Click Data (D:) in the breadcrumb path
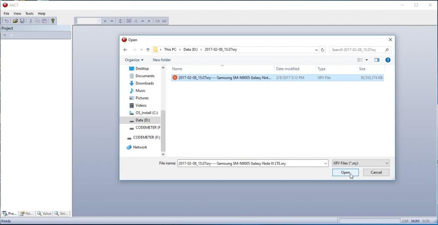 [190, 50]
